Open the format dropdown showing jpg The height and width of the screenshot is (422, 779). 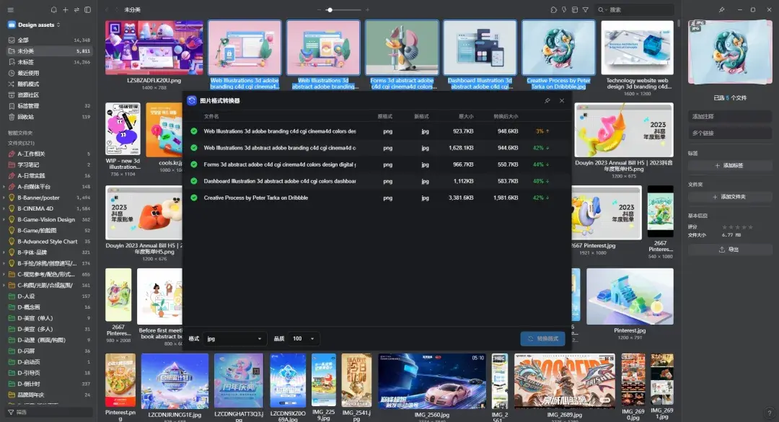(235, 338)
